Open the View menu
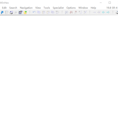This screenshot has width=118, height=118. (38, 8)
